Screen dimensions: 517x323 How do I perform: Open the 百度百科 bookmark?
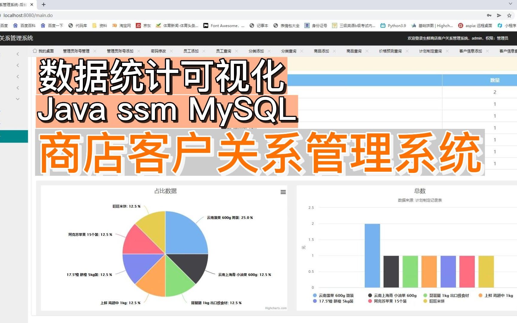24,26
